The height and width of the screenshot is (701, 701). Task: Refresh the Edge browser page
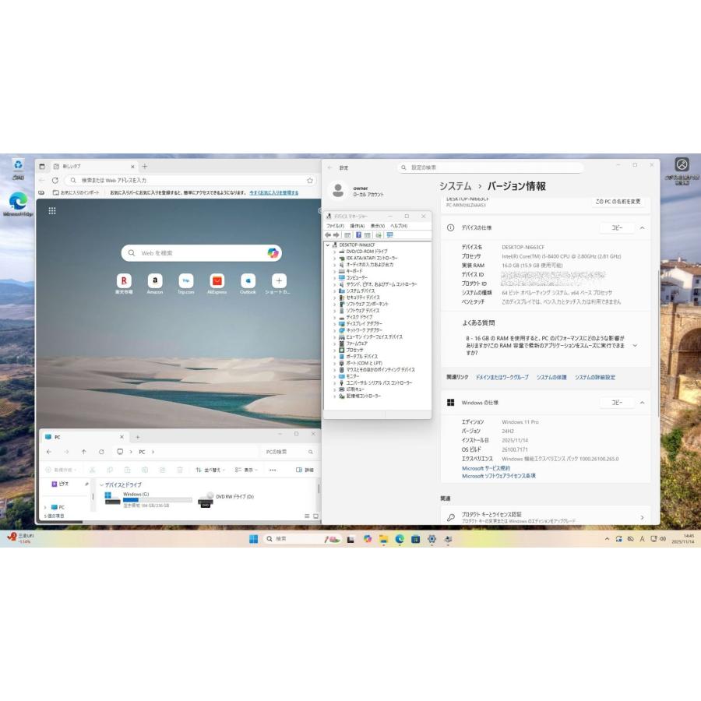tap(55, 180)
